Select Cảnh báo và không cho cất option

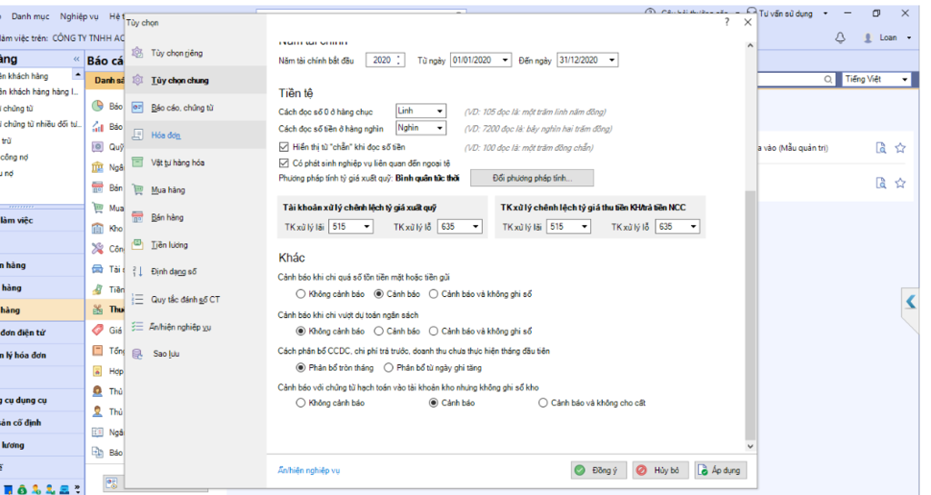543,403
